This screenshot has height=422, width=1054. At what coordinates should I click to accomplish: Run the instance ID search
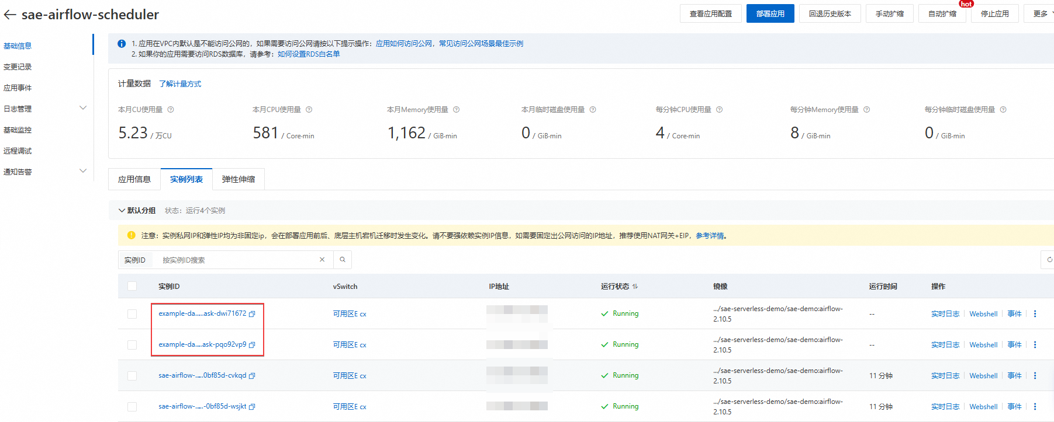[343, 260]
